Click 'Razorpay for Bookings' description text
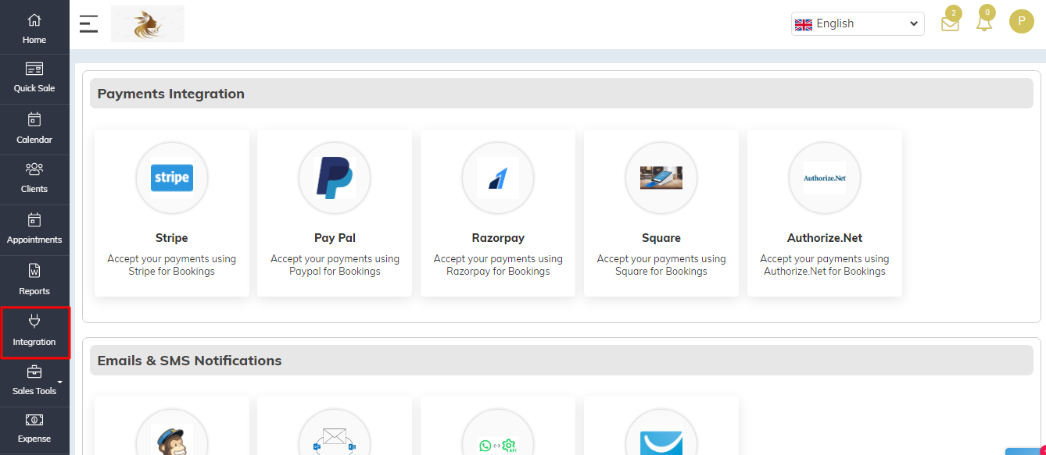Image resolution: width=1046 pixels, height=455 pixels. click(498, 272)
